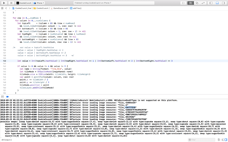Click 'possible swaps:' console output text
The image size is (228, 142).
[x=9, y=122]
